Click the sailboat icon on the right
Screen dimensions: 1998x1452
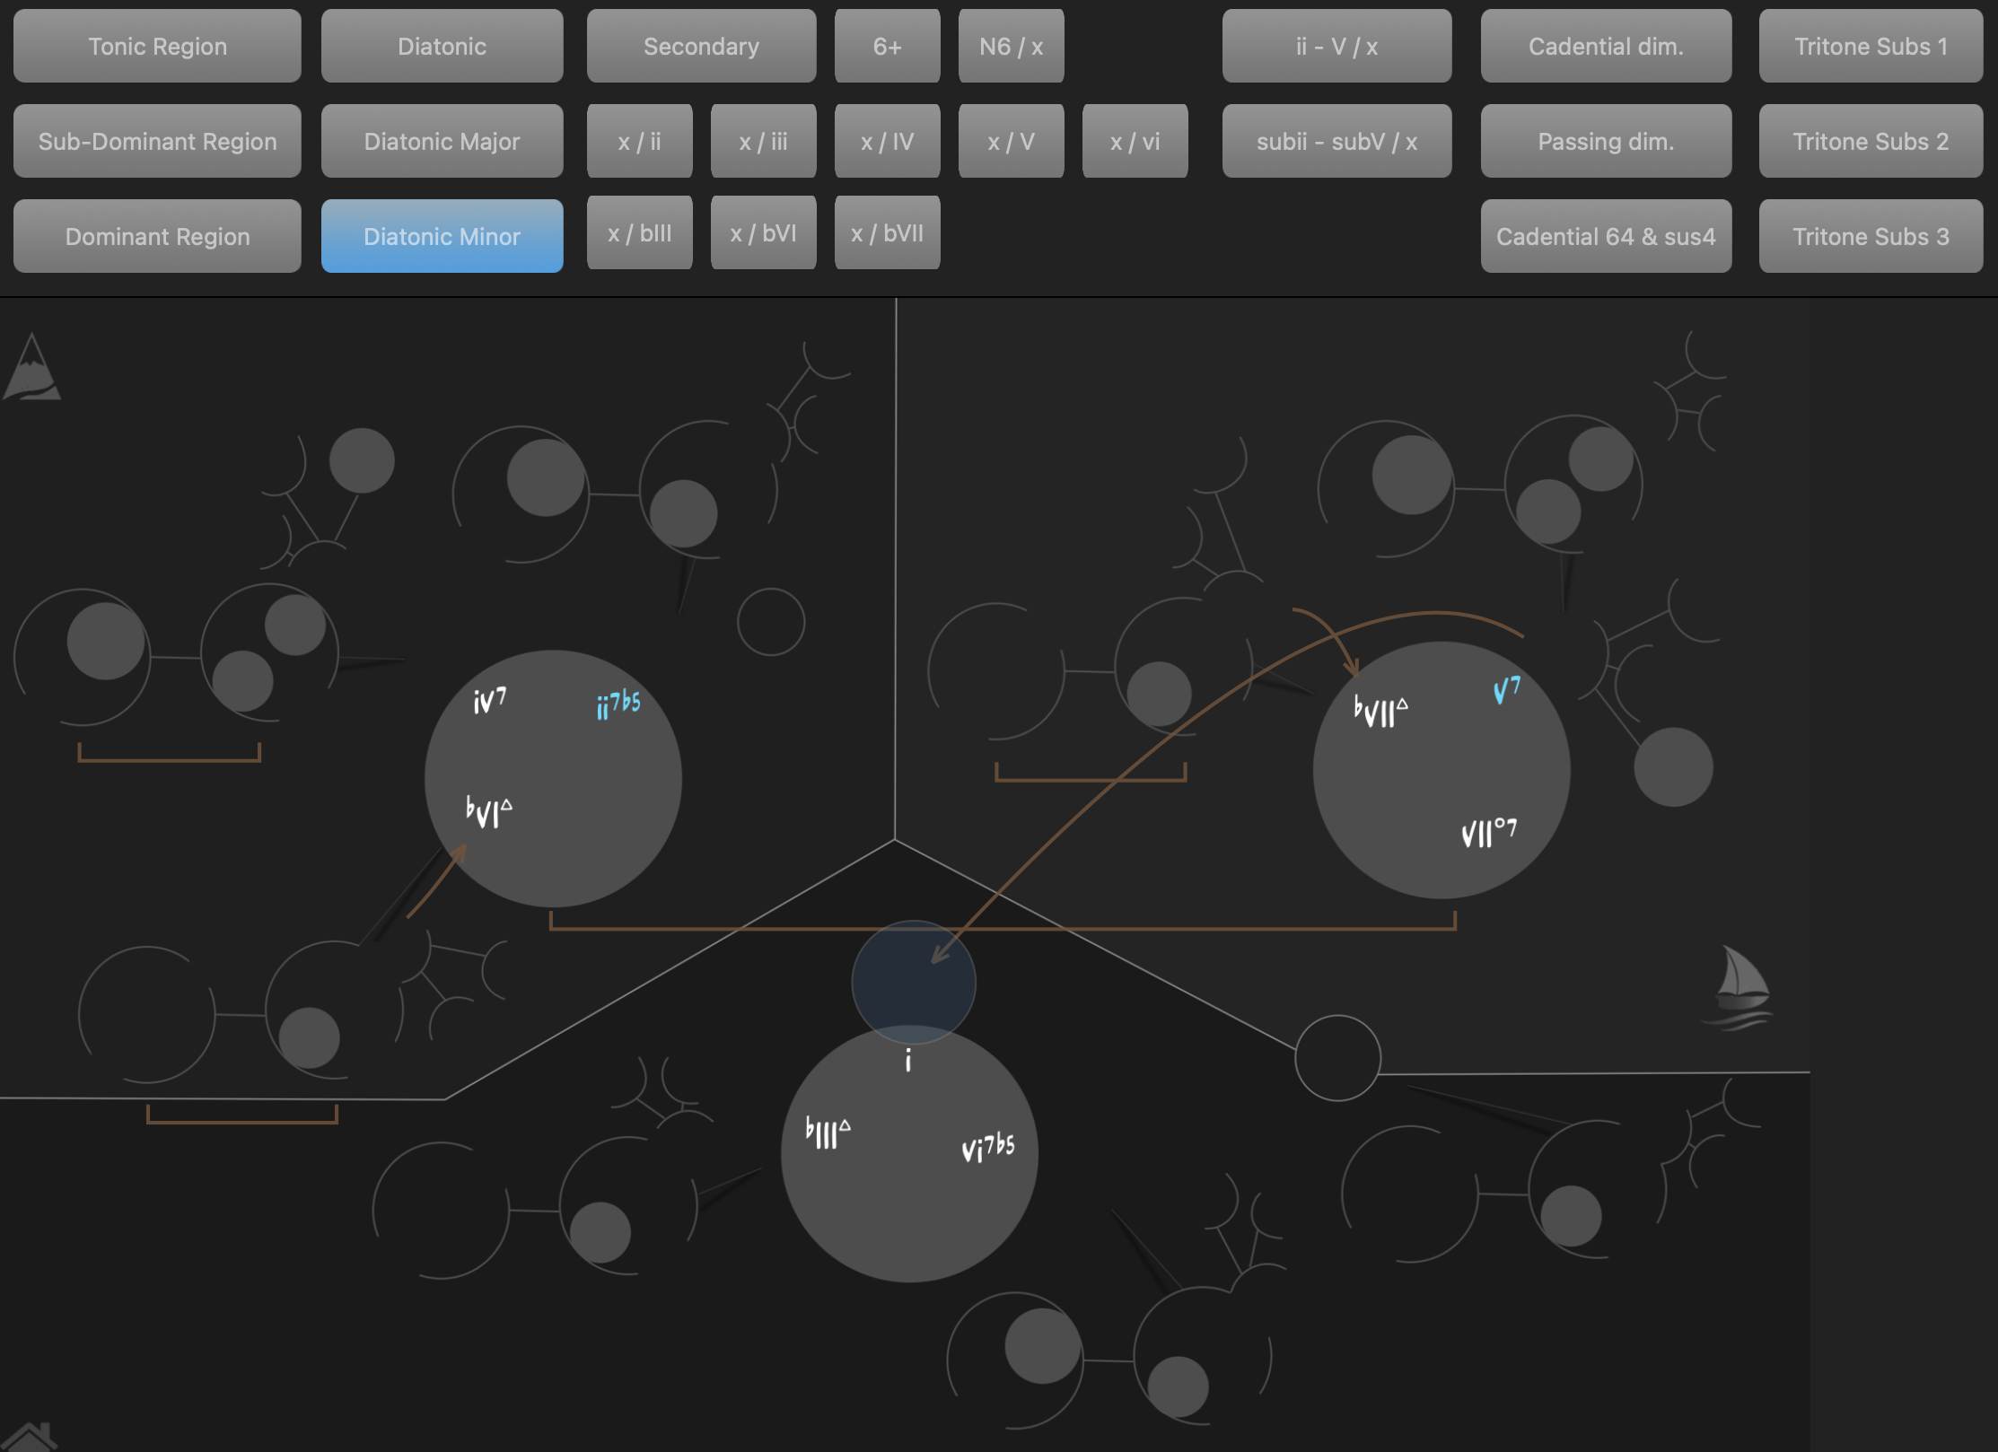(1739, 987)
